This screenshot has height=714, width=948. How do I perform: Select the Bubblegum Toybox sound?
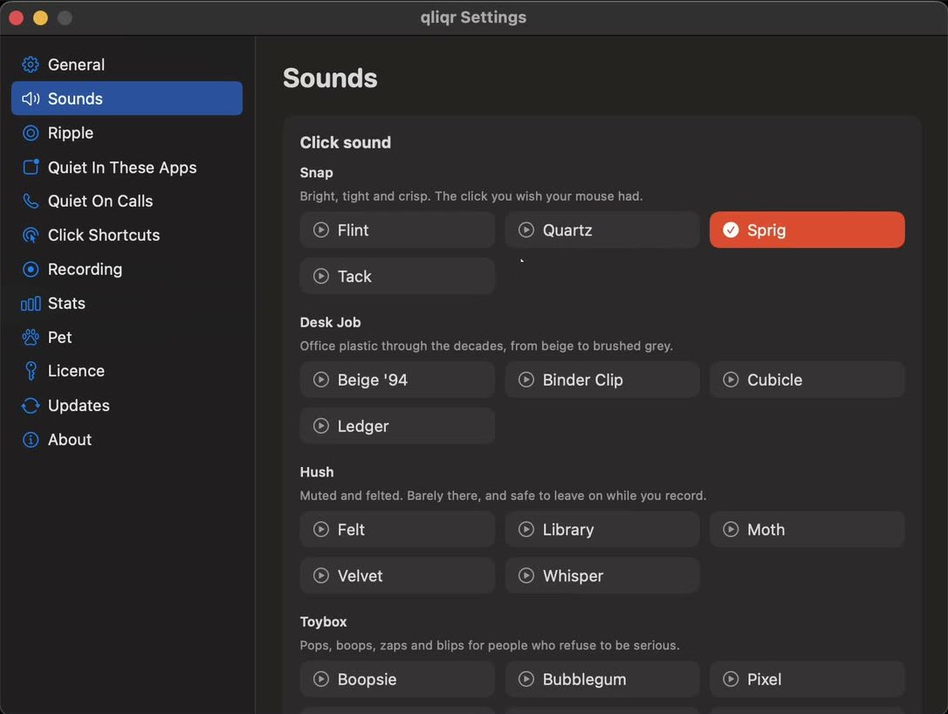(602, 679)
